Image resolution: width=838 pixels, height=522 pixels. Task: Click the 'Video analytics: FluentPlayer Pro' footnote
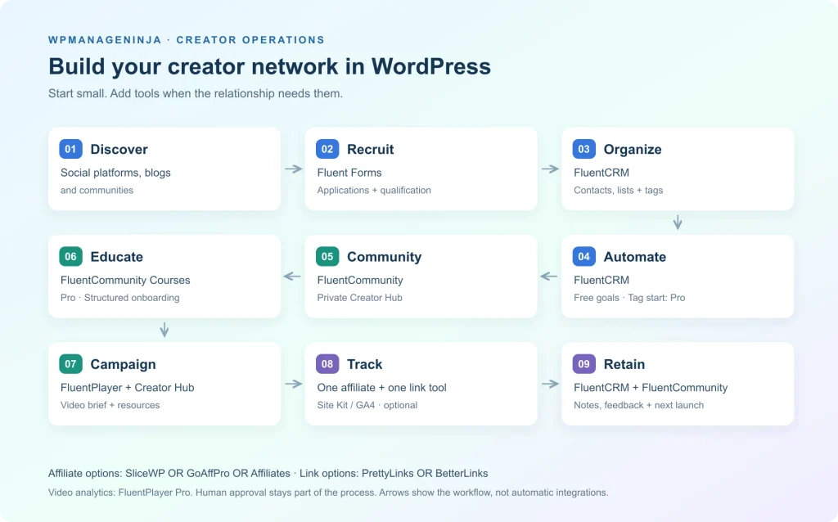328,493
